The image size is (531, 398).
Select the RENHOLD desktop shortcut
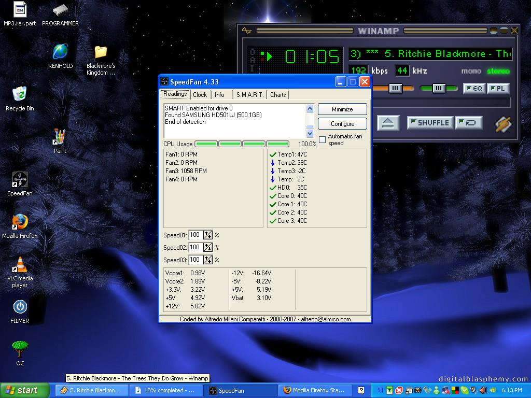[x=60, y=56]
